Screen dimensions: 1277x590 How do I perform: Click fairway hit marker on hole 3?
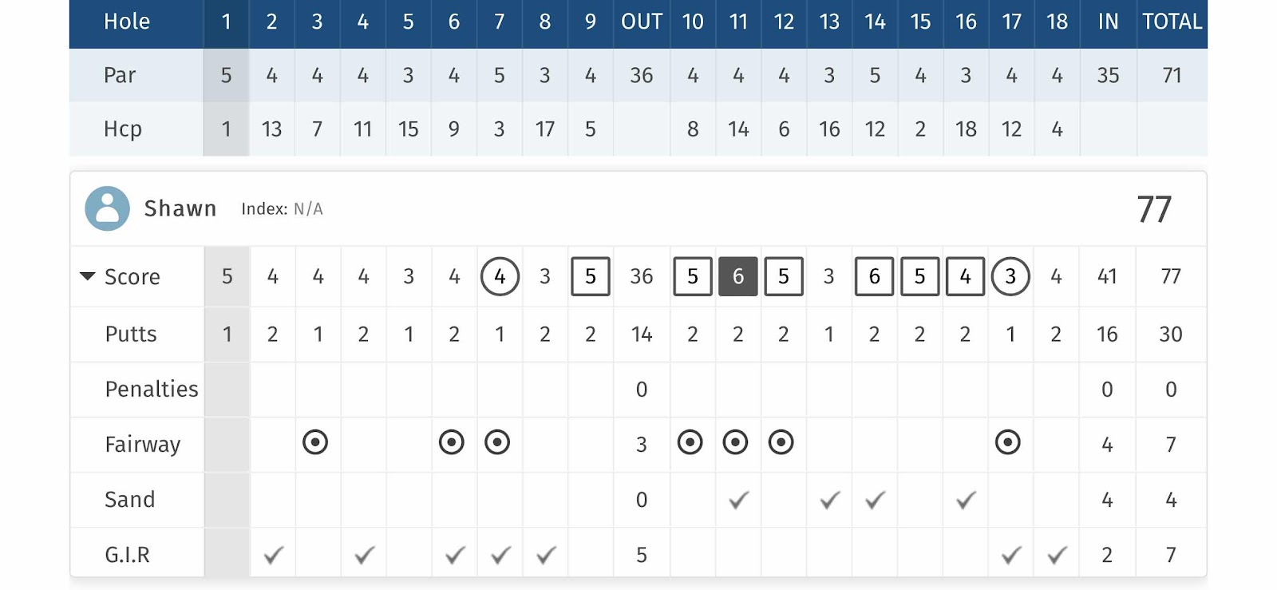315,442
